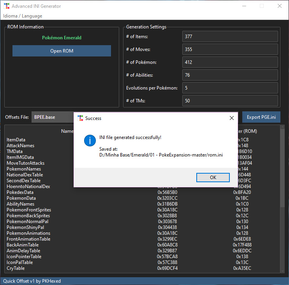Image resolution: width=289 pixels, height=285 pixels.
Task: Click the Export PGE.ini button
Action: (x=261, y=117)
